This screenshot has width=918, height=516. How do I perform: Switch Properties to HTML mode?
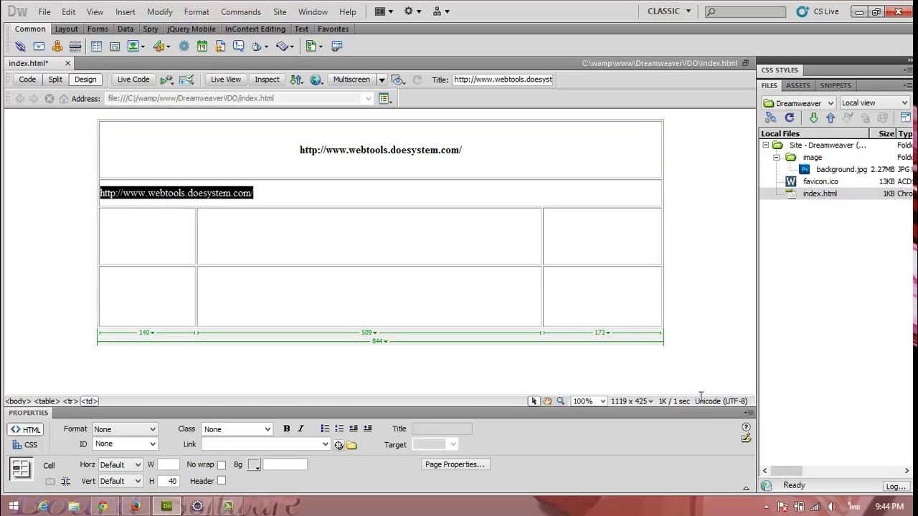[x=26, y=430]
